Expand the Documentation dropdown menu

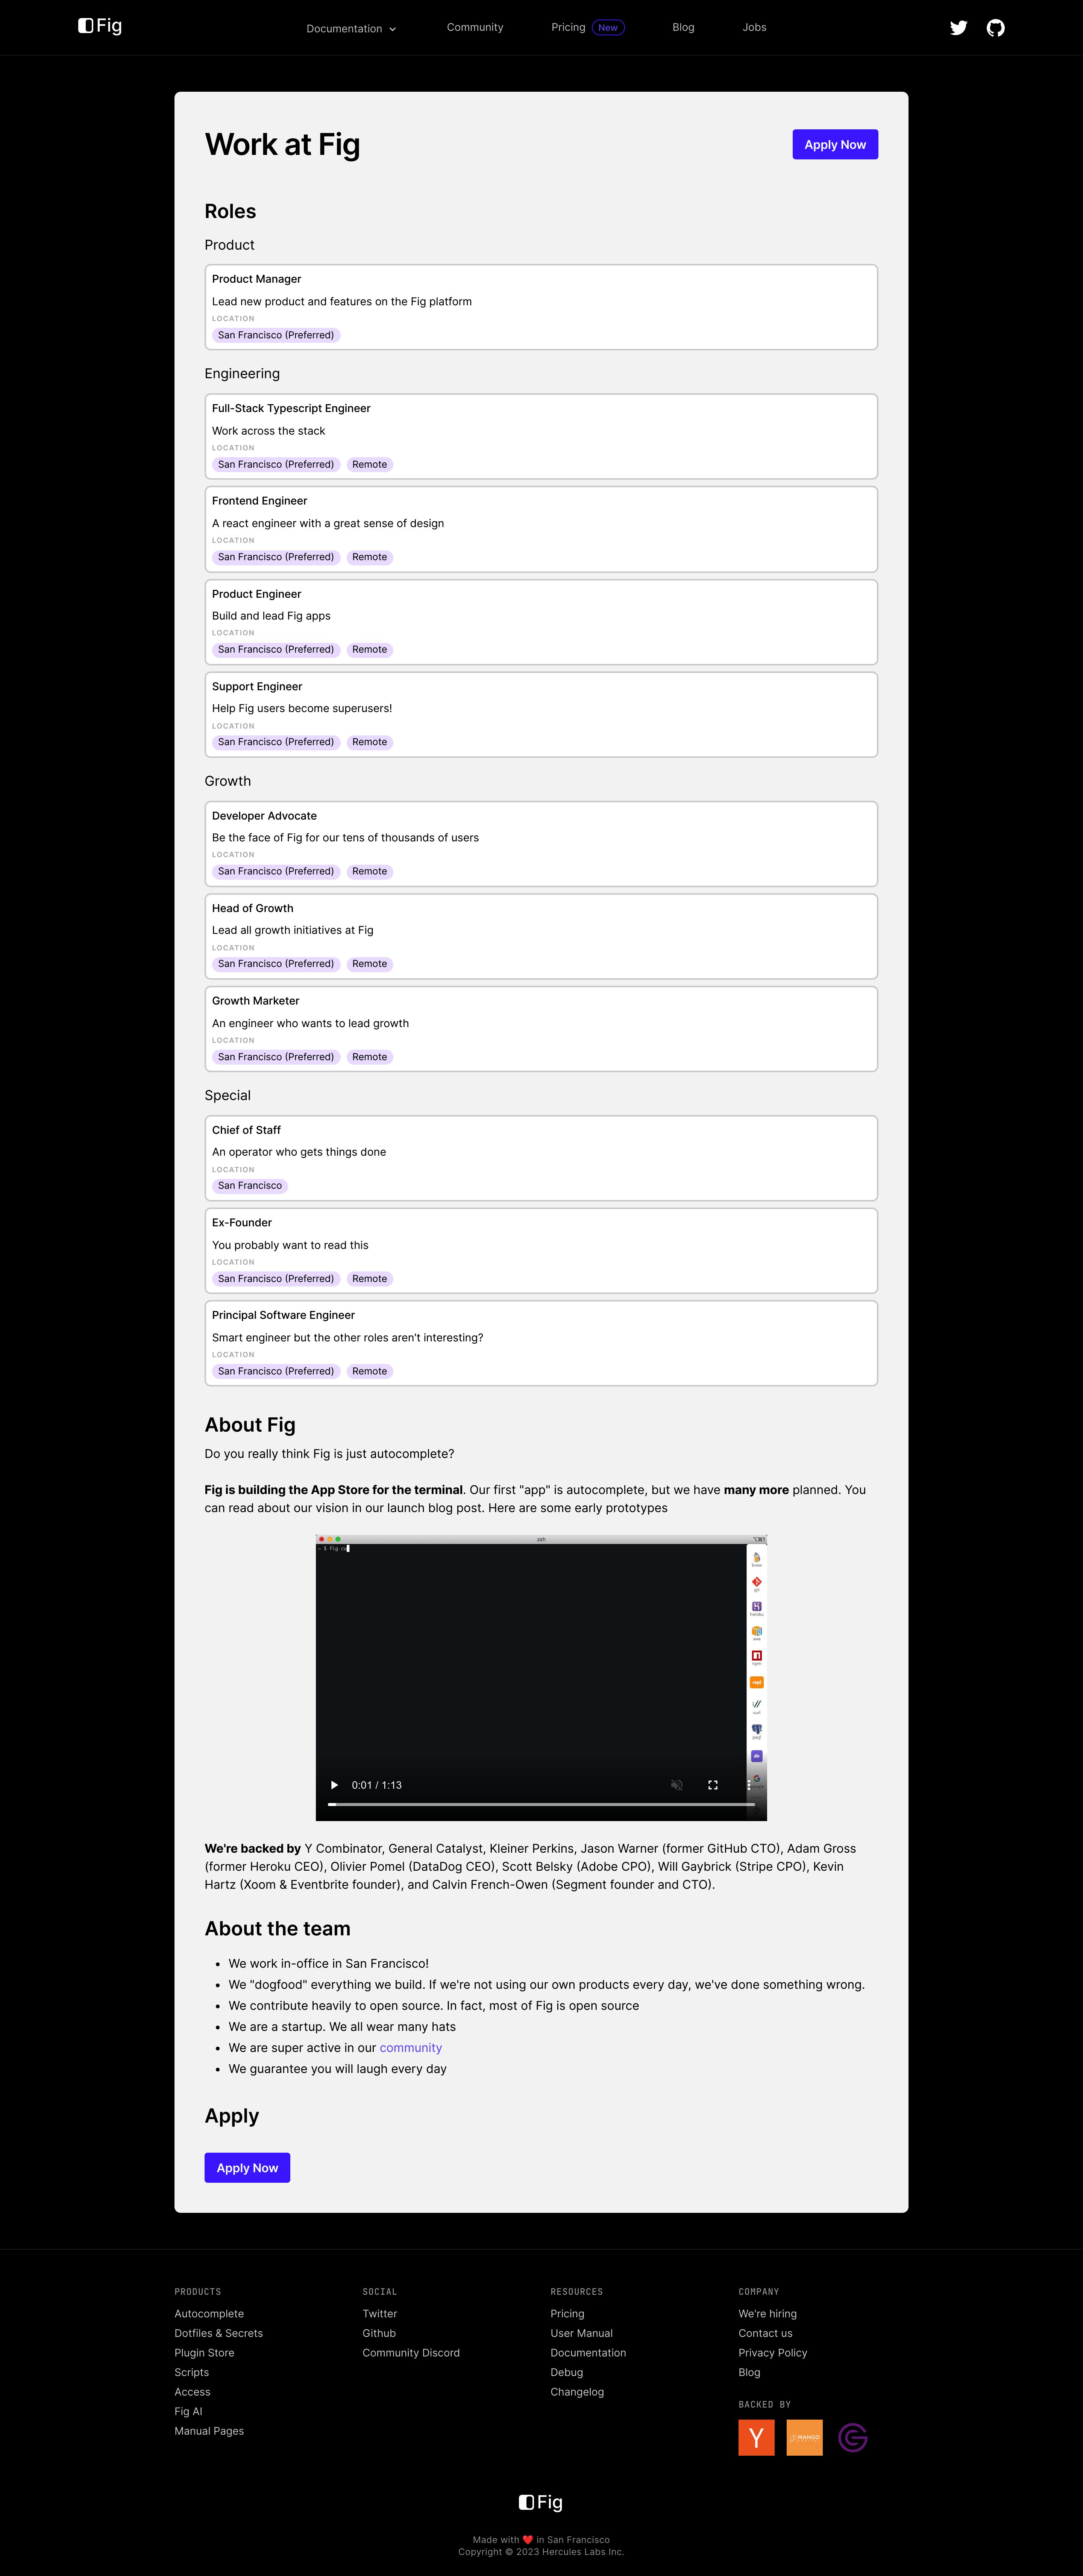[351, 29]
